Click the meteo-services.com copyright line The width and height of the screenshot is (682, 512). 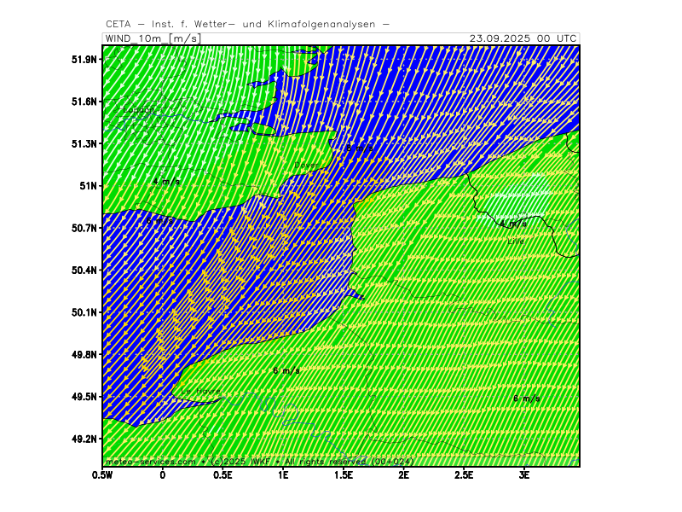(259, 462)
